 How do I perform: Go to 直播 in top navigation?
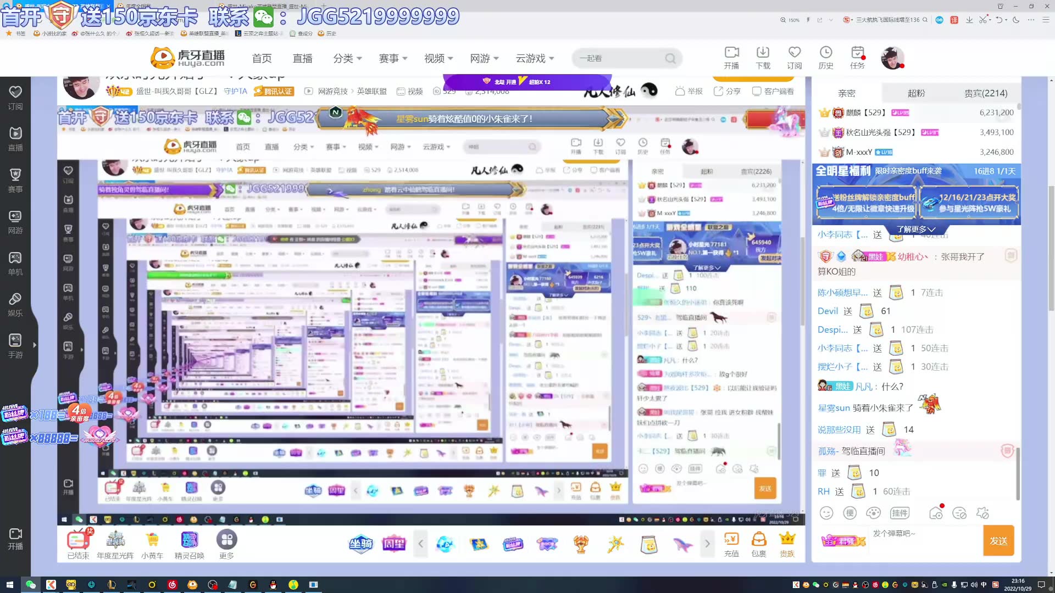point(302,58)
